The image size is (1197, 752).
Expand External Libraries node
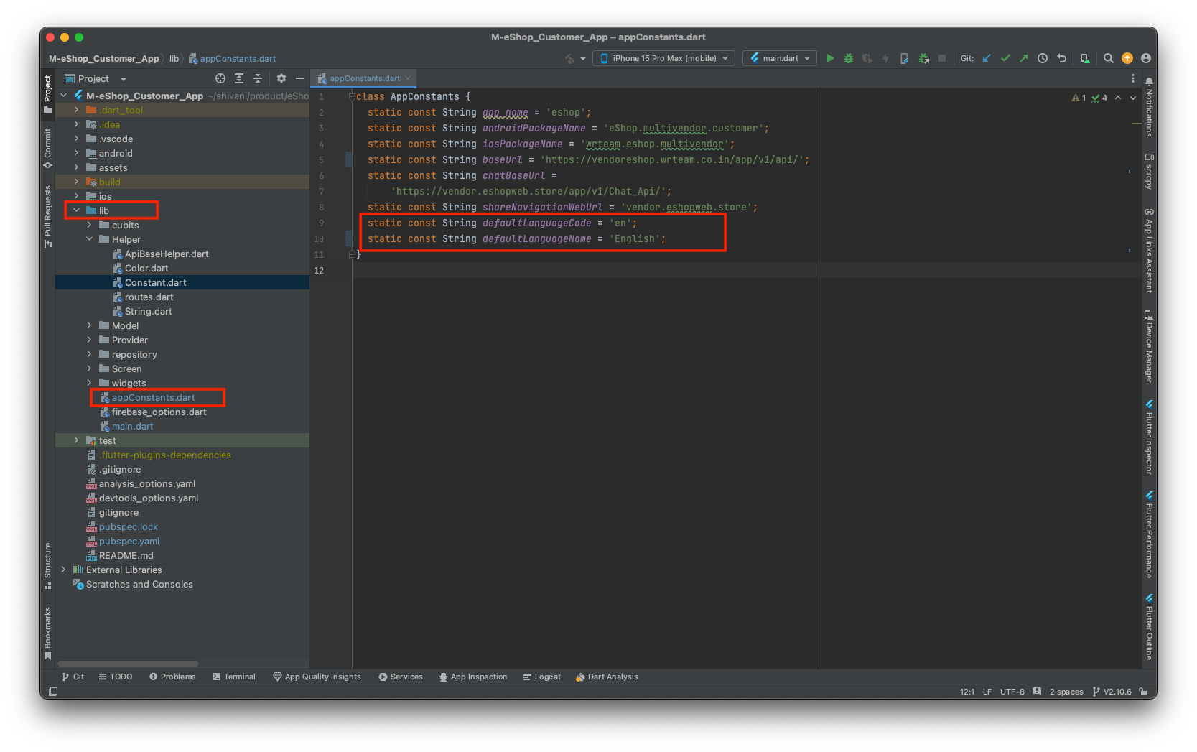(x=63, y=570)
